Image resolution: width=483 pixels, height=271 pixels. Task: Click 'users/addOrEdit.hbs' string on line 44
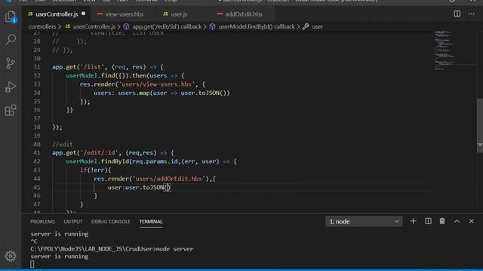168,178
